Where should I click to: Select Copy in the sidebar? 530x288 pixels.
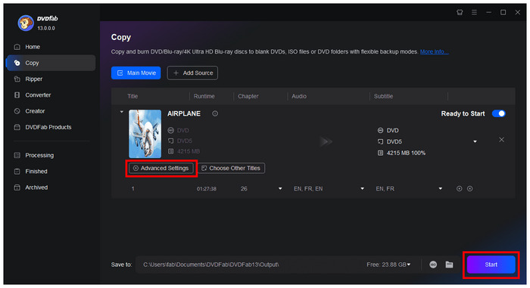tap(51, 63)
